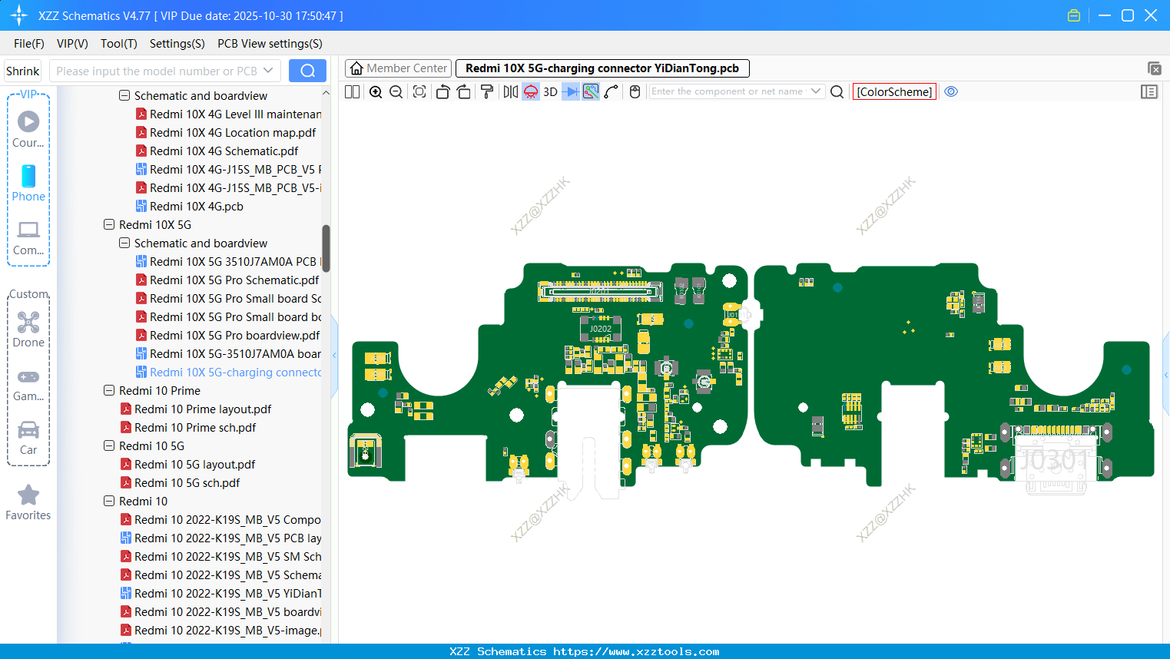The height and width of the screenshot is (659, 1170).
Task: Select the paint brush toolbar icon
Action: tap(486, 91)
